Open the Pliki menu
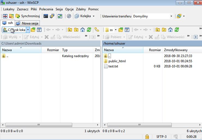Image resolution: width=202 pixels, height=140 pixels. [34, 9]
